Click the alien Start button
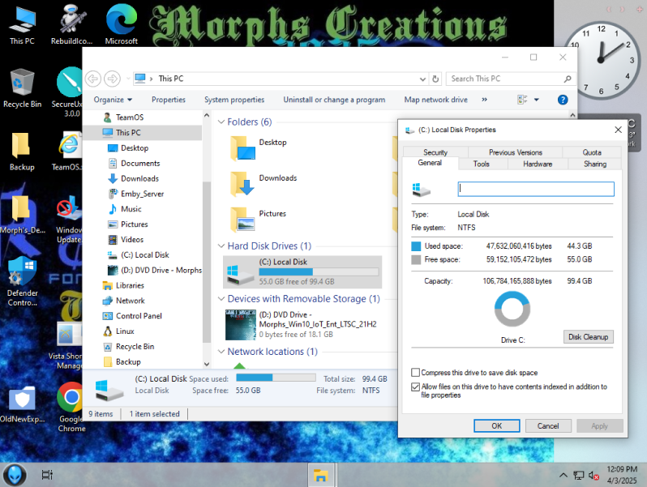This screenshot has height=487, width=647. coord(15,475)
